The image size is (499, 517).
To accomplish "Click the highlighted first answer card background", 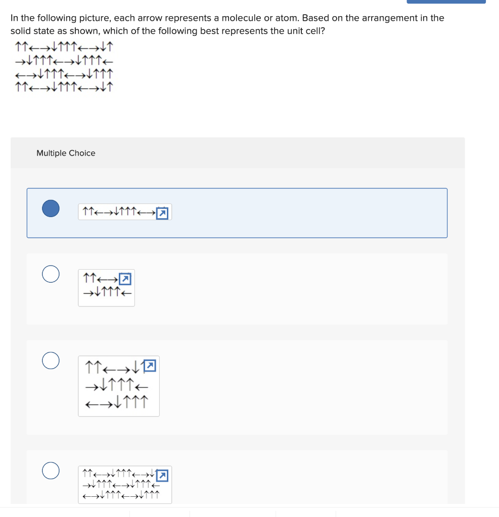I will tap(297, 213).
